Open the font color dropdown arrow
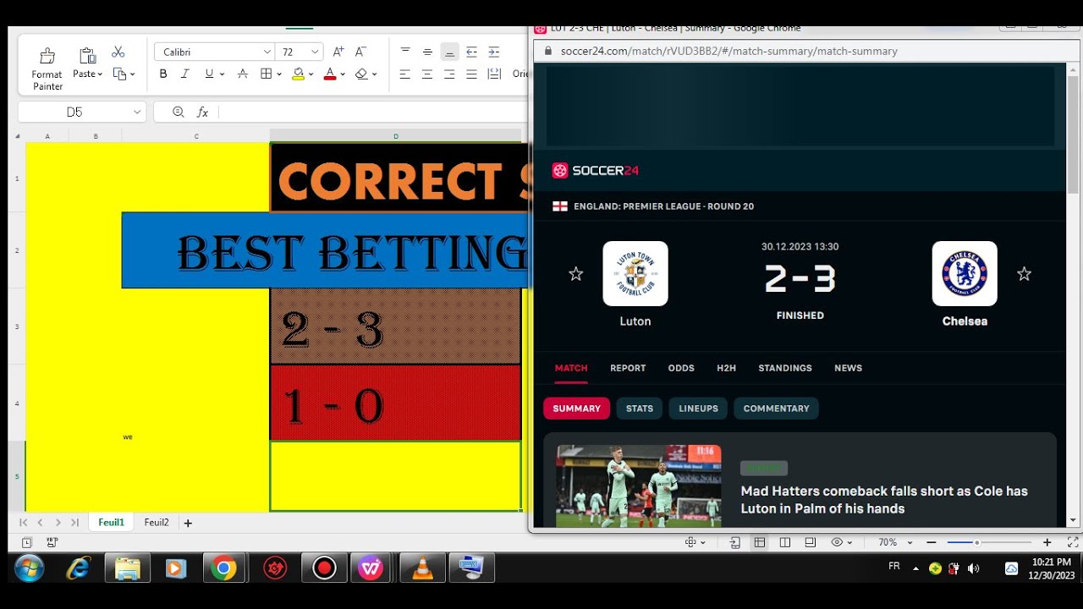This screenshot has width=1083, height=609. pyautogui.click(x=343, y=74)
